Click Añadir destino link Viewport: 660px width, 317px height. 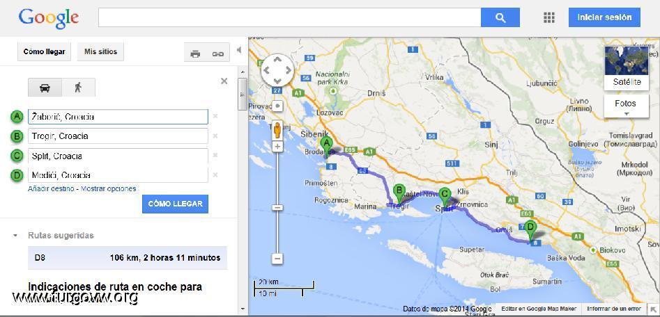tap(51, 189)
